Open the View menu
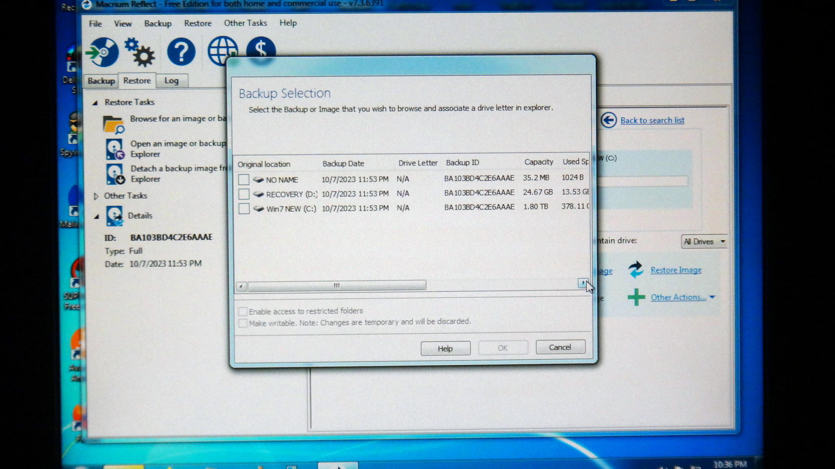The width and height of the screenshot is (835, 469). pyautogui.click(x=123, y=23)
